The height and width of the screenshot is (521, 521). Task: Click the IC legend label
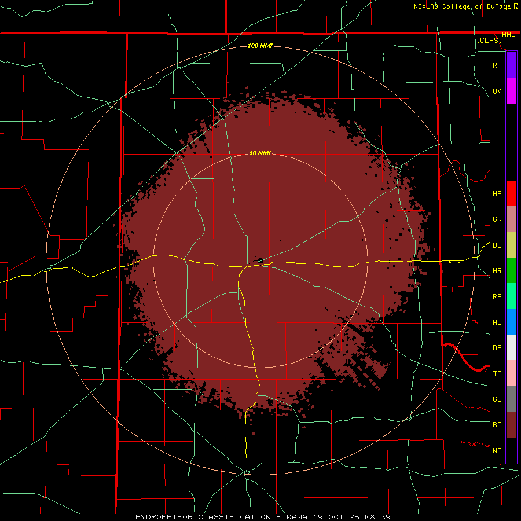497,374
